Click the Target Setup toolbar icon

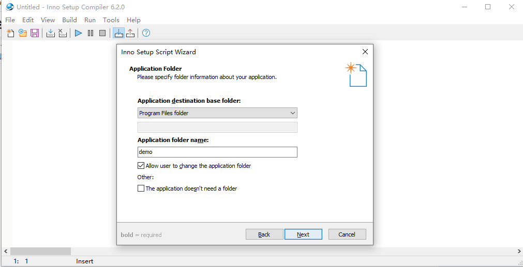pyautogui.click(x=119, y=33)
